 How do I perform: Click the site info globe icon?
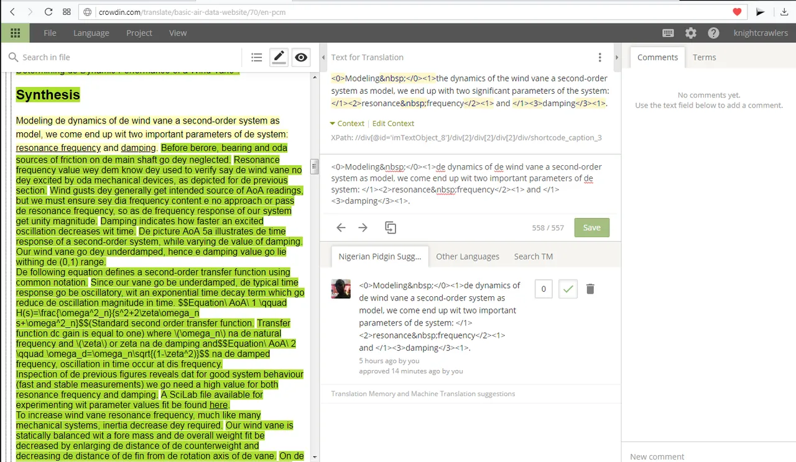tap(87, 12)
